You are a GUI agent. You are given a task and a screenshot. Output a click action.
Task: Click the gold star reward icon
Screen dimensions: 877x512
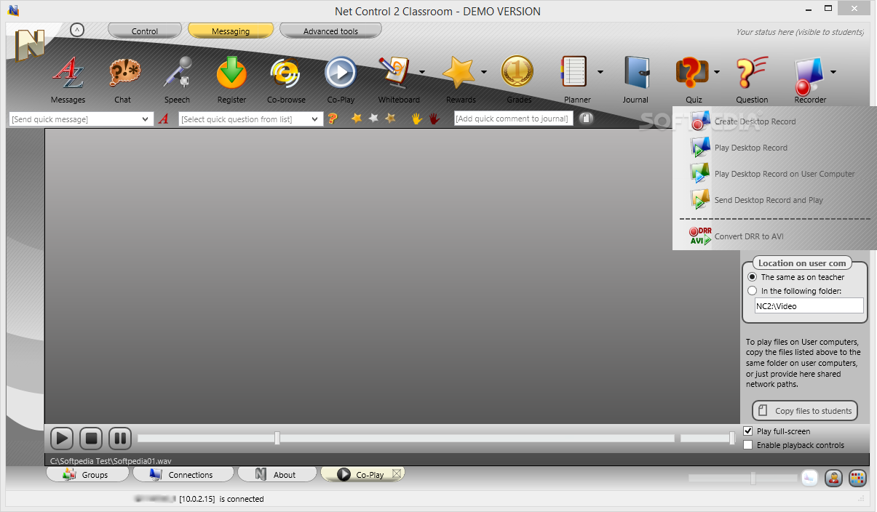coord(357,118)
